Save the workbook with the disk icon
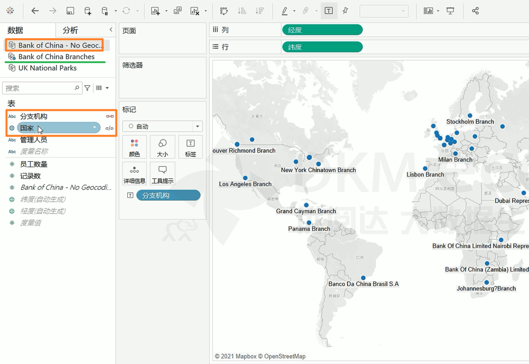Screen dimensions: 529x364 (x=70, y=11)
